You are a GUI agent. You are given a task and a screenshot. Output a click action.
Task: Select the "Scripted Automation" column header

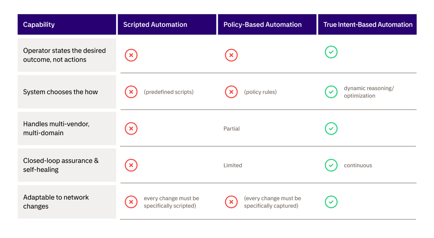coord(155,24)
